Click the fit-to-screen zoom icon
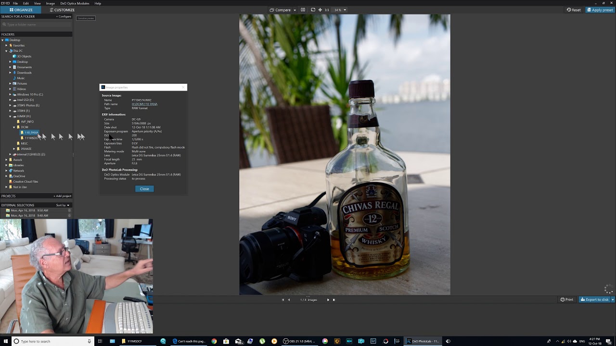The width and height of the screenshot is (616, 346). [x=313, y=10]
